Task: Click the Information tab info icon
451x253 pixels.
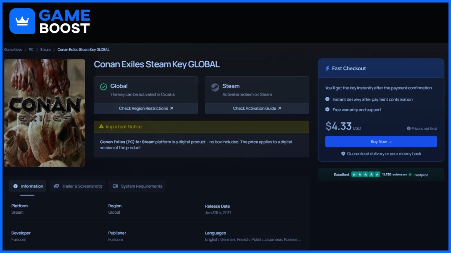Action: pyautogui.click(x=15, y=186)
